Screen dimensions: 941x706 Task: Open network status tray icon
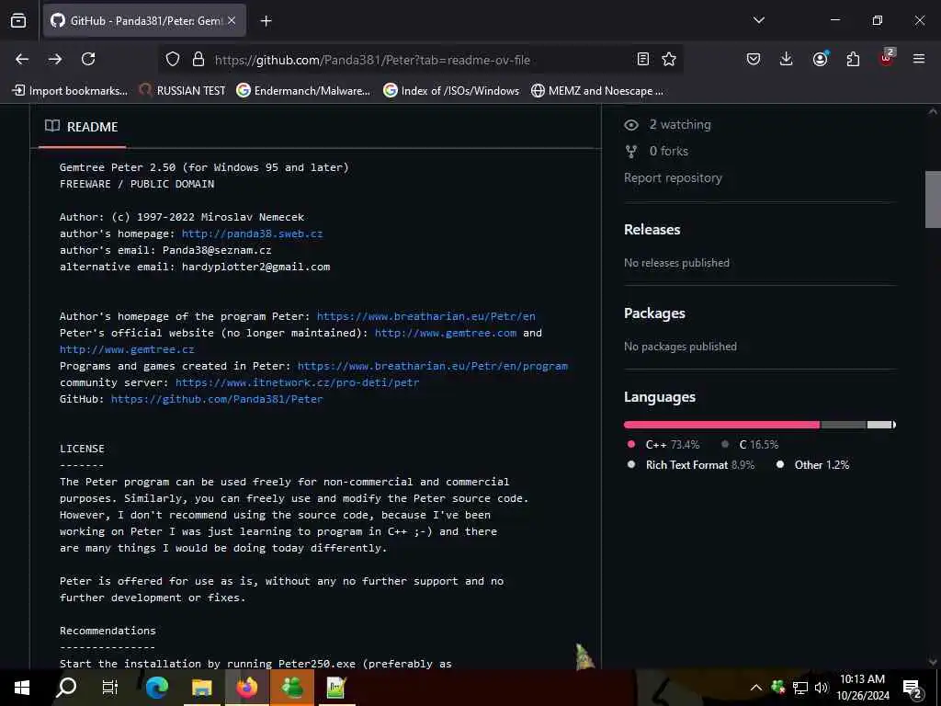point(800,688)
